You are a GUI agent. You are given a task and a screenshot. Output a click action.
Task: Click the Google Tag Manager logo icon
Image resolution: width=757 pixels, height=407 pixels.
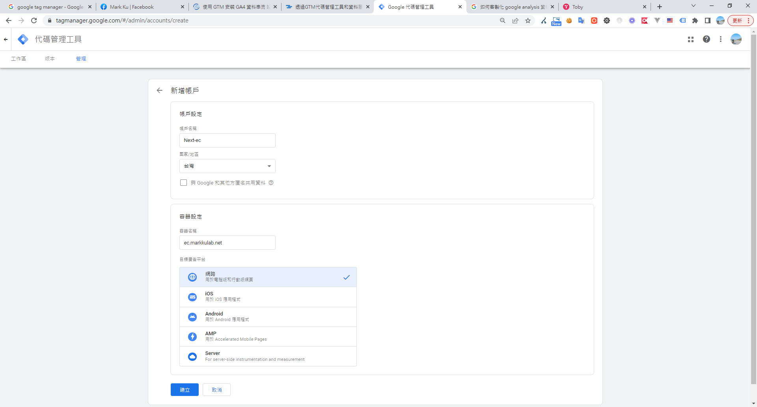click(x=23, y=39)
